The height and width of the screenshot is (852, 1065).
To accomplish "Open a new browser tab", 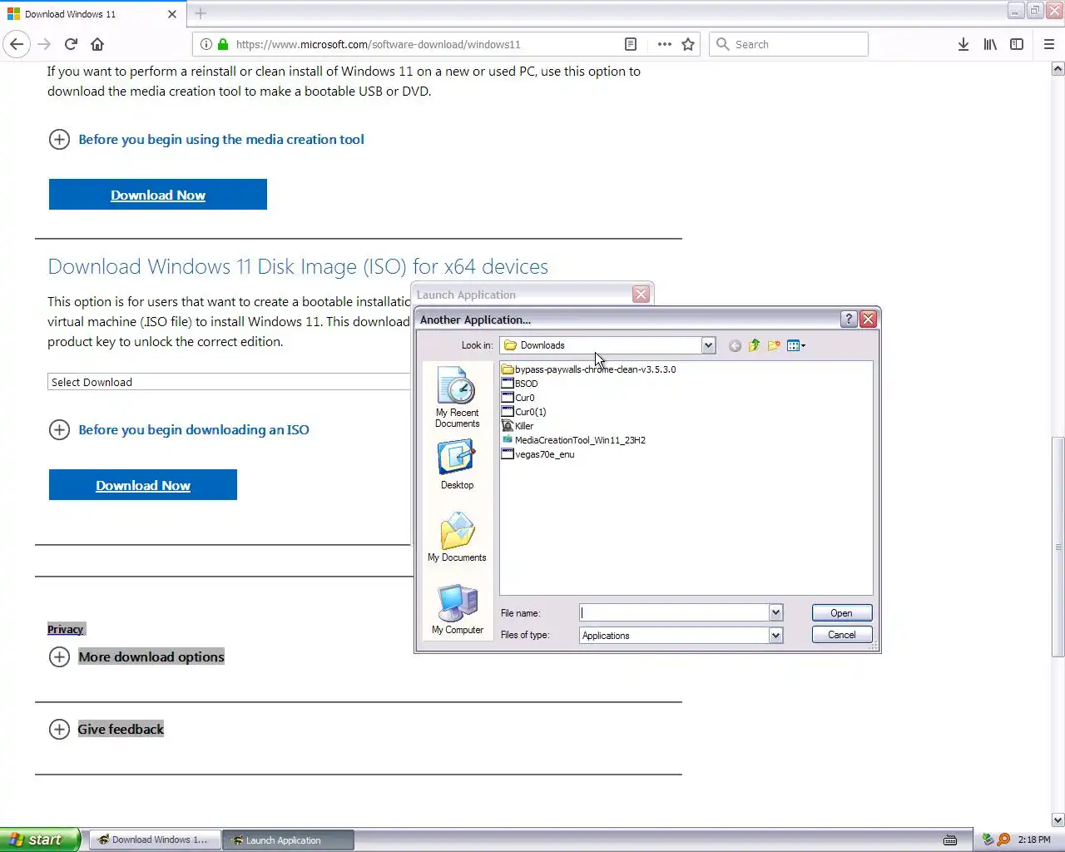I will pos(201,13).
